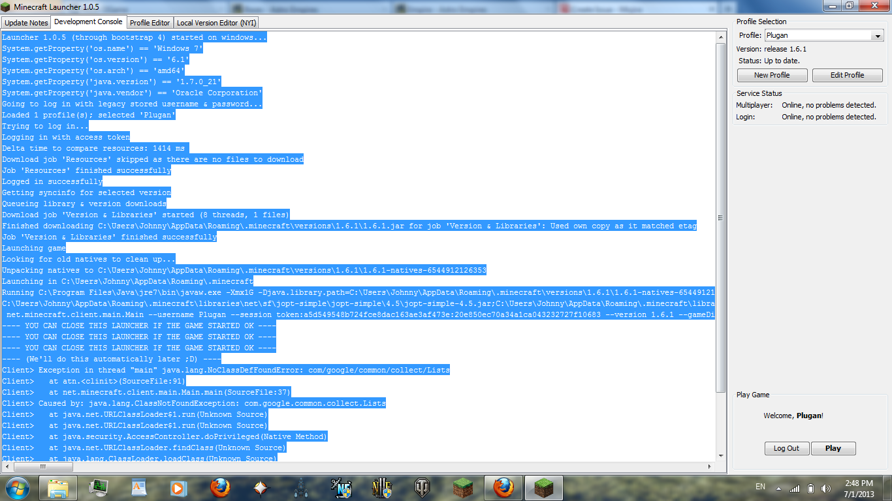The width and height of the screenshot is (892, 501).
Task: Click the 'Looking for old natives to clean up...' line
Action: [89, 259]
